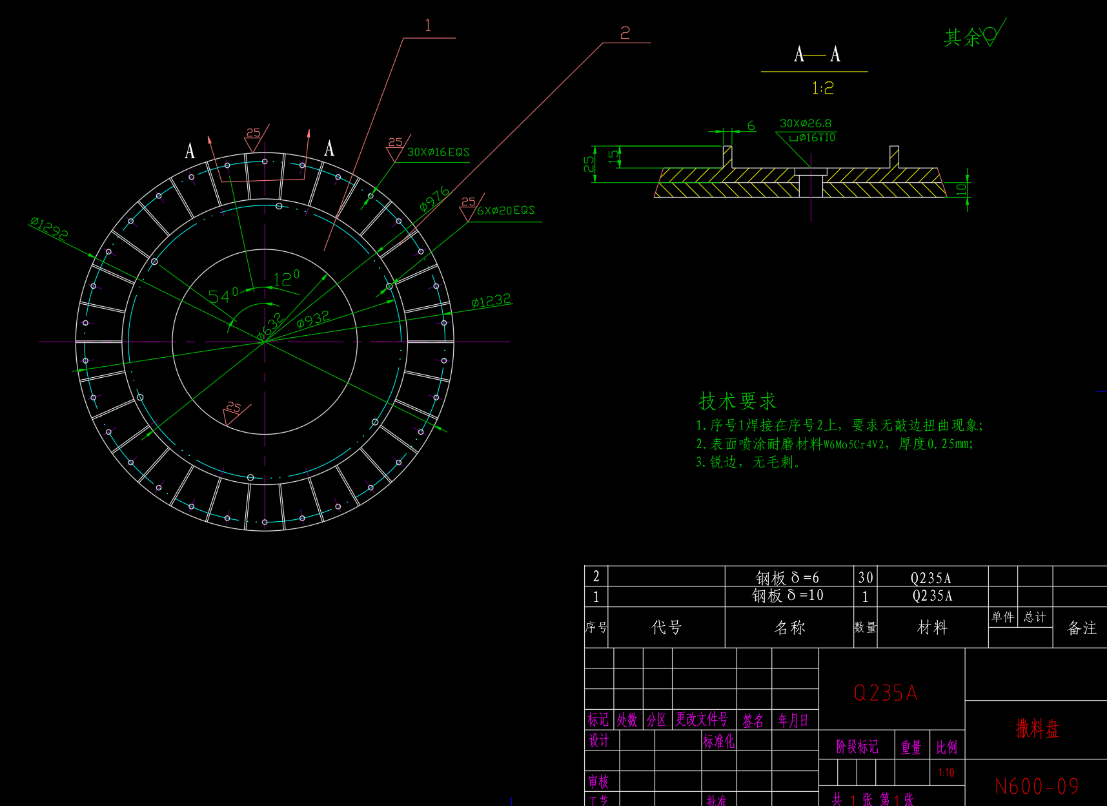Image resolution: width=1107 pixels, height=806 pixels.
Task: Click the 阶段标记 label
Action: pos(857,747)
